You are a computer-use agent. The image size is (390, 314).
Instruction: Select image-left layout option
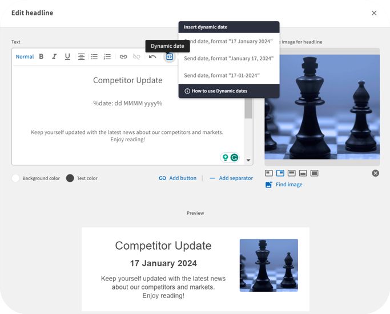pyautogui.click(x=269, y=173)
